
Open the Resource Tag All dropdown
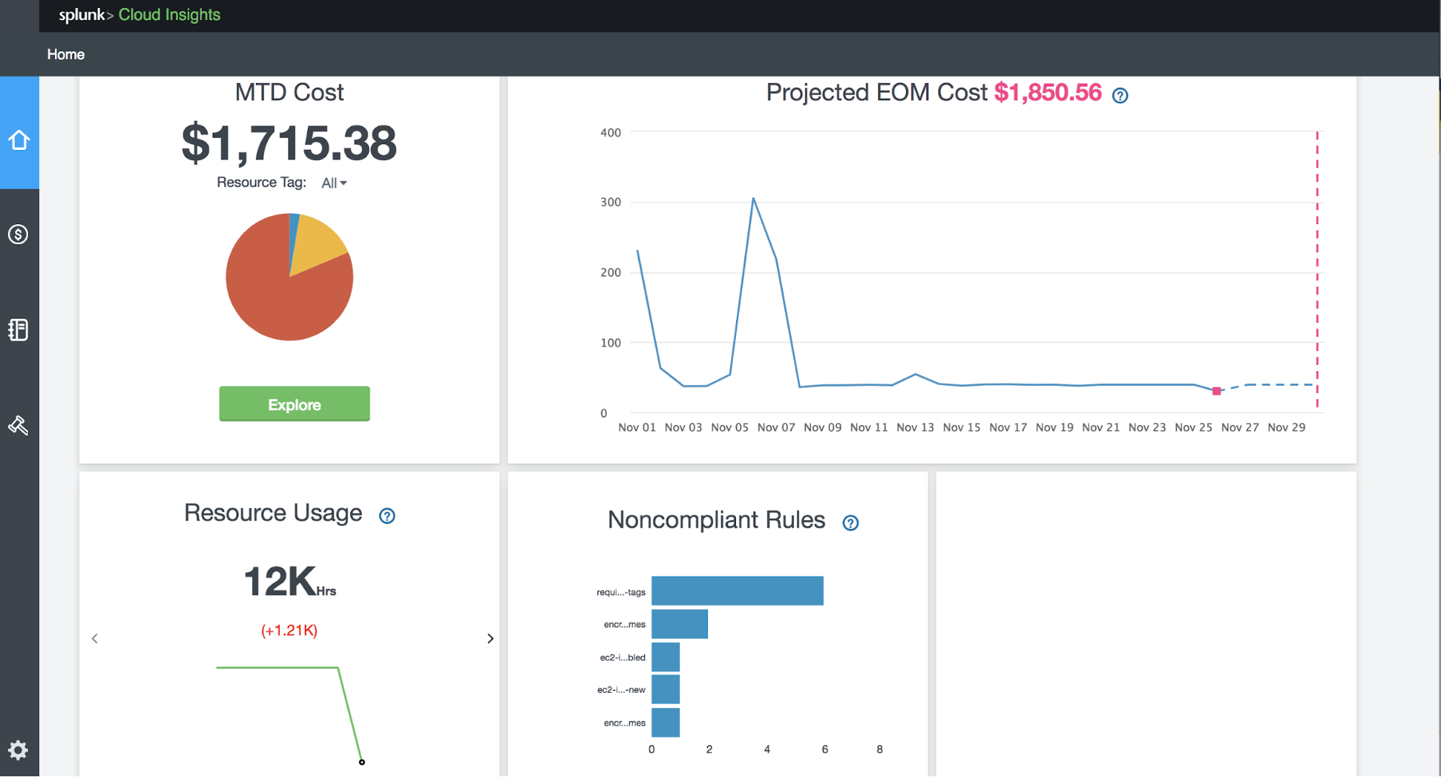pyautogui.click(x=334, y=183)
